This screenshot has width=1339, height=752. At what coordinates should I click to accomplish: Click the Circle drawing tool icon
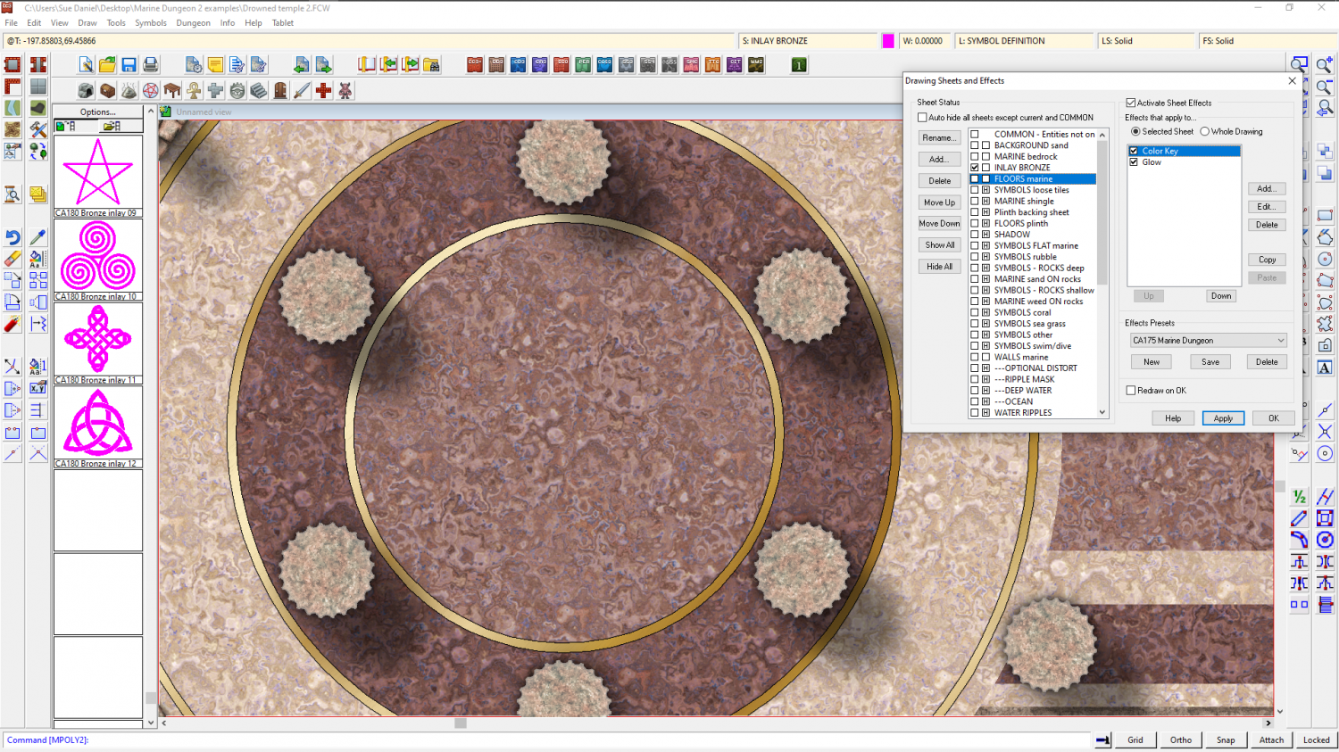pyautogui.click(x=1325, y=259)
